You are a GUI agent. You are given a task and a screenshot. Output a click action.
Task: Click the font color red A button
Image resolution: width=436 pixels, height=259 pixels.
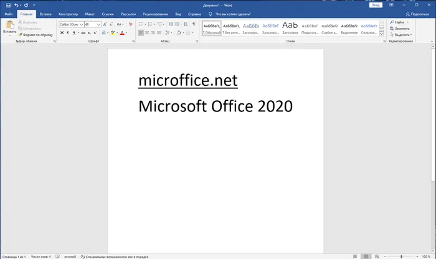tap(122, 33)
